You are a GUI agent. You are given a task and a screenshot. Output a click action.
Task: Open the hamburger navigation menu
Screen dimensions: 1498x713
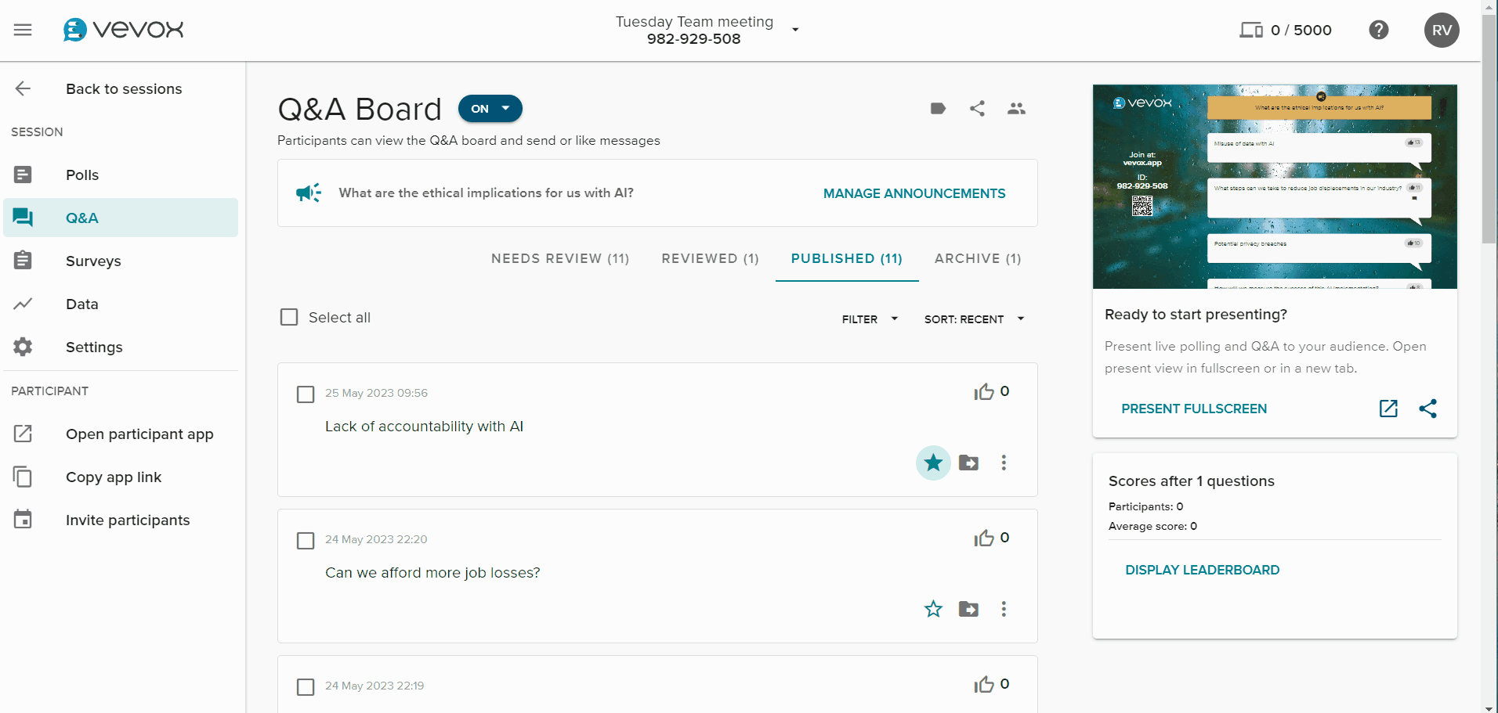[23, 30]
